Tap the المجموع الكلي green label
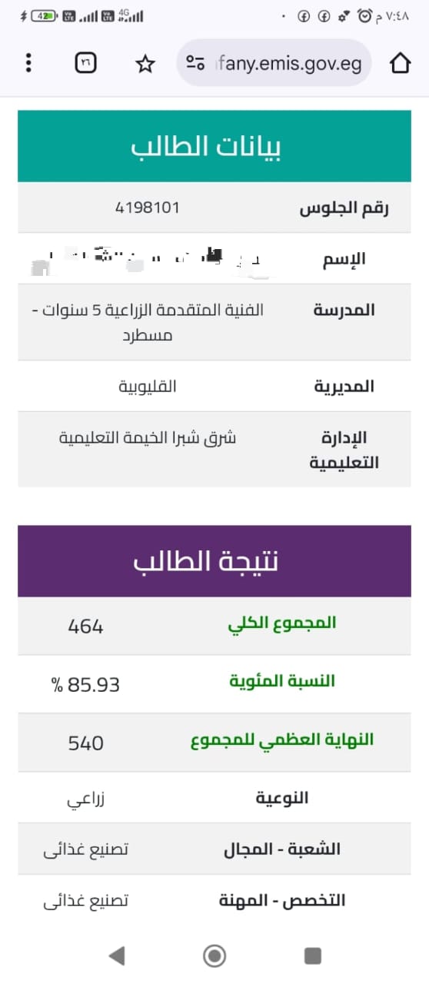Viewport: 429px width, 984px height. [282, 624]
